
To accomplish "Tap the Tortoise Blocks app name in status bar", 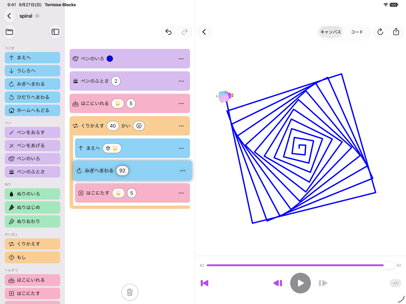I will click(x=60, y=5).
